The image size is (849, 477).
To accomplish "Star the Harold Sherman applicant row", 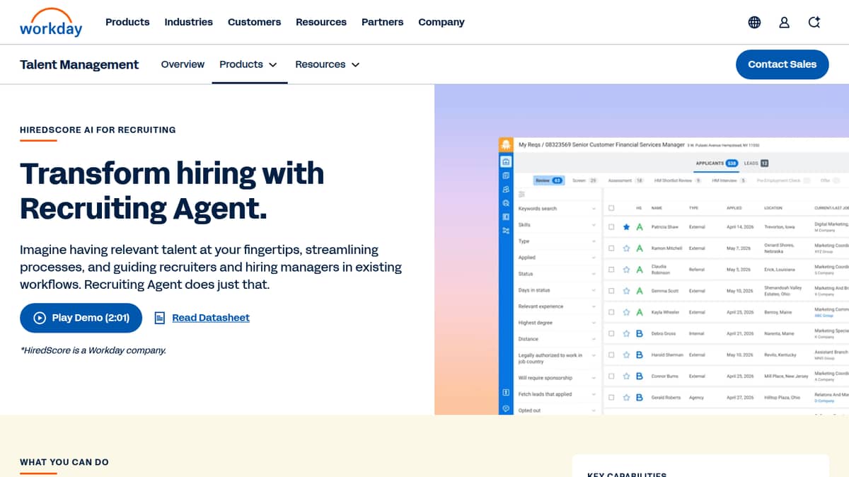I will coord(626,355).
